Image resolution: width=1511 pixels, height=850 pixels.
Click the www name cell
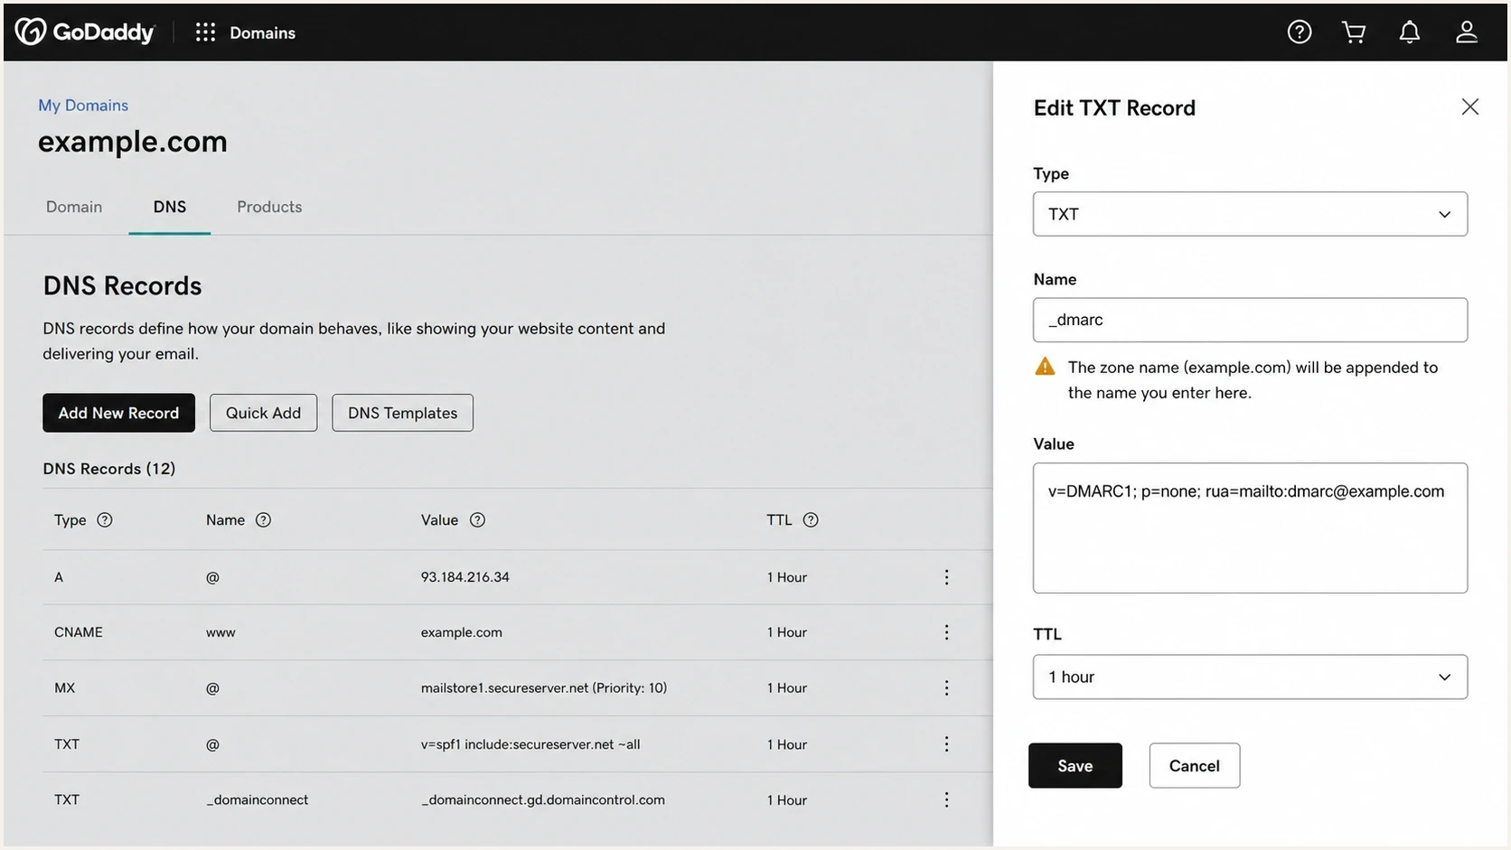(221, 632)
